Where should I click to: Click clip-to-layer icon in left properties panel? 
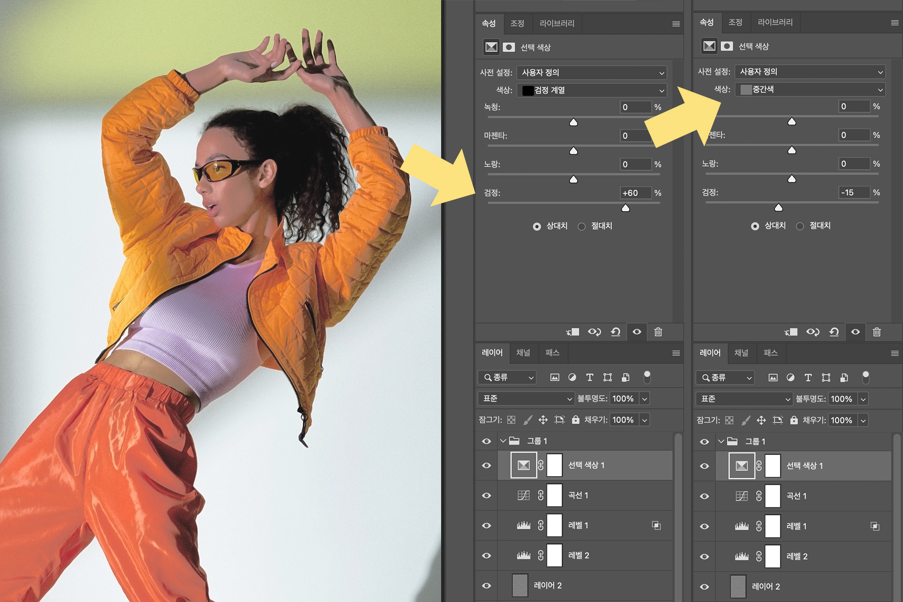pyautogui.click(x=573, y=332)
